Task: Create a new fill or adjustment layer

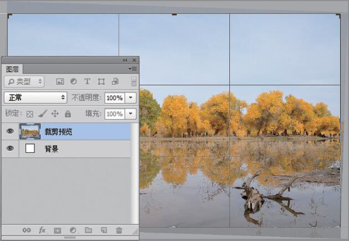Action: tap(73, 230)
